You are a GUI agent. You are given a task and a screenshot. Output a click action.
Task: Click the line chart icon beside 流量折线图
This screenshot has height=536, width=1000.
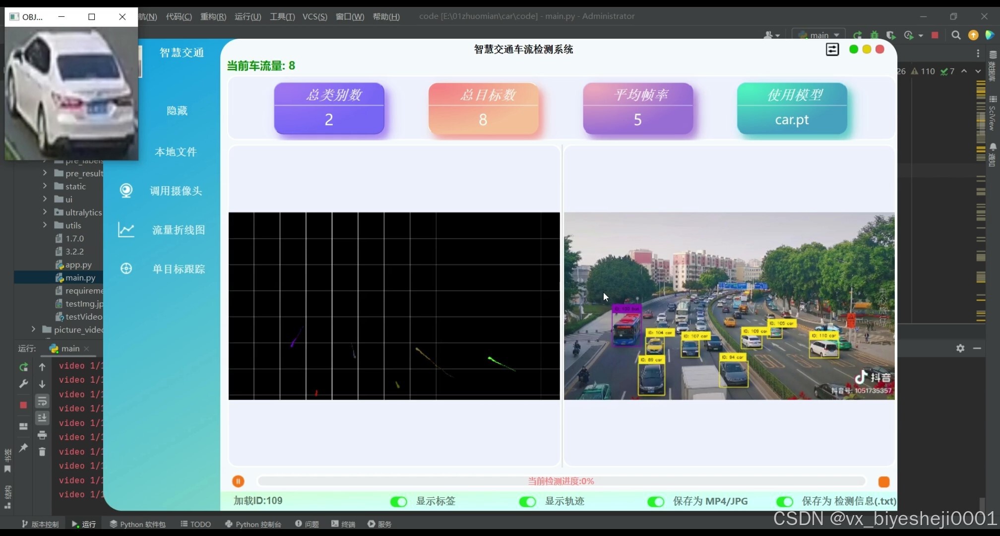click(x=126, y=230)
